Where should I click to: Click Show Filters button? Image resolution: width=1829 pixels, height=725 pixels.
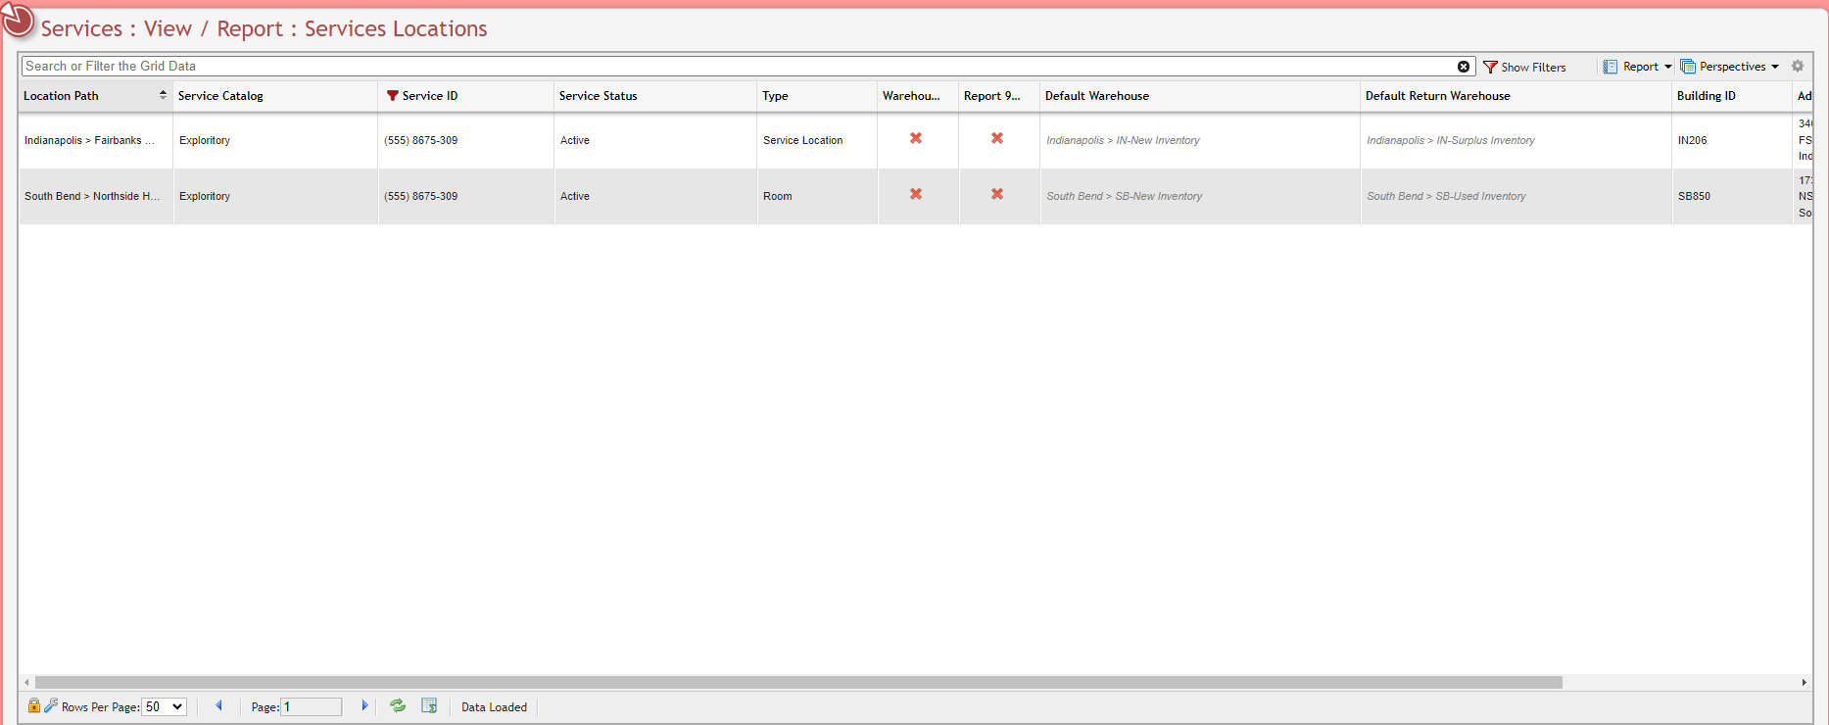pyautogui.click(x=1525, y=67)
